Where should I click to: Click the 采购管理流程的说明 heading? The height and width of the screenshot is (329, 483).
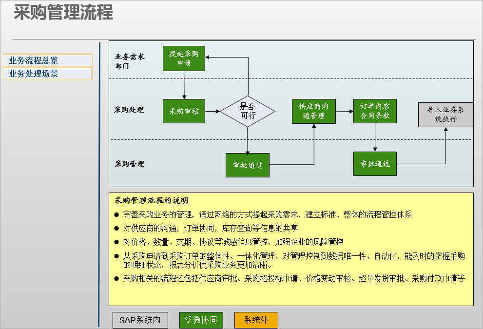coord(151,200)
